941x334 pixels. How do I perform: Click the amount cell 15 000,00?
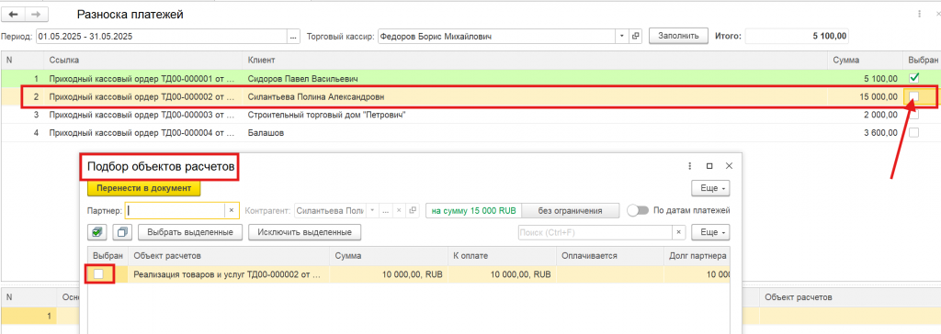[x=864, y=96]
